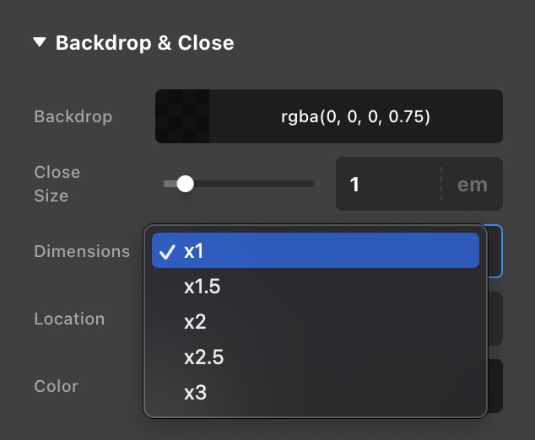Image resolution: width=535 pixels, height=440 pixels.
Task: Click the em unit selector
Action: tap(472, 184)
